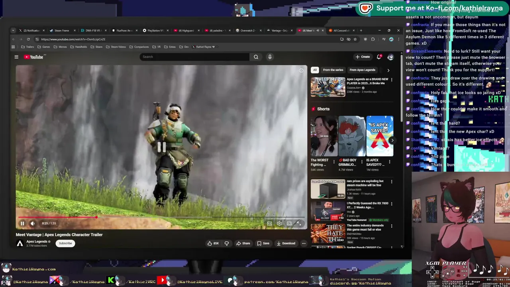Seek the red video progress bar

pyautogui.click(x=161, y=217)
